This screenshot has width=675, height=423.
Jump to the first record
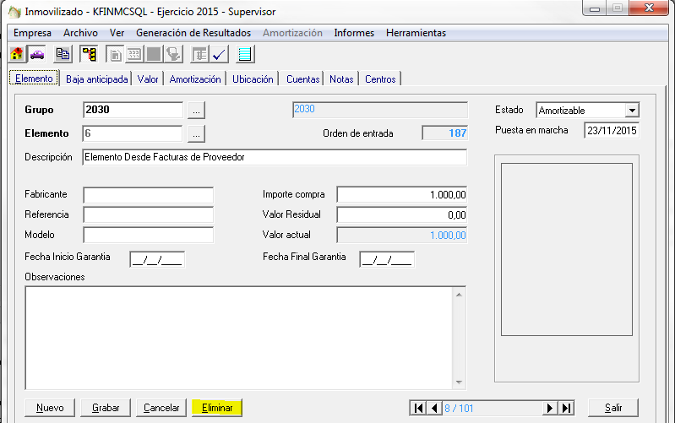click(418, 408)
